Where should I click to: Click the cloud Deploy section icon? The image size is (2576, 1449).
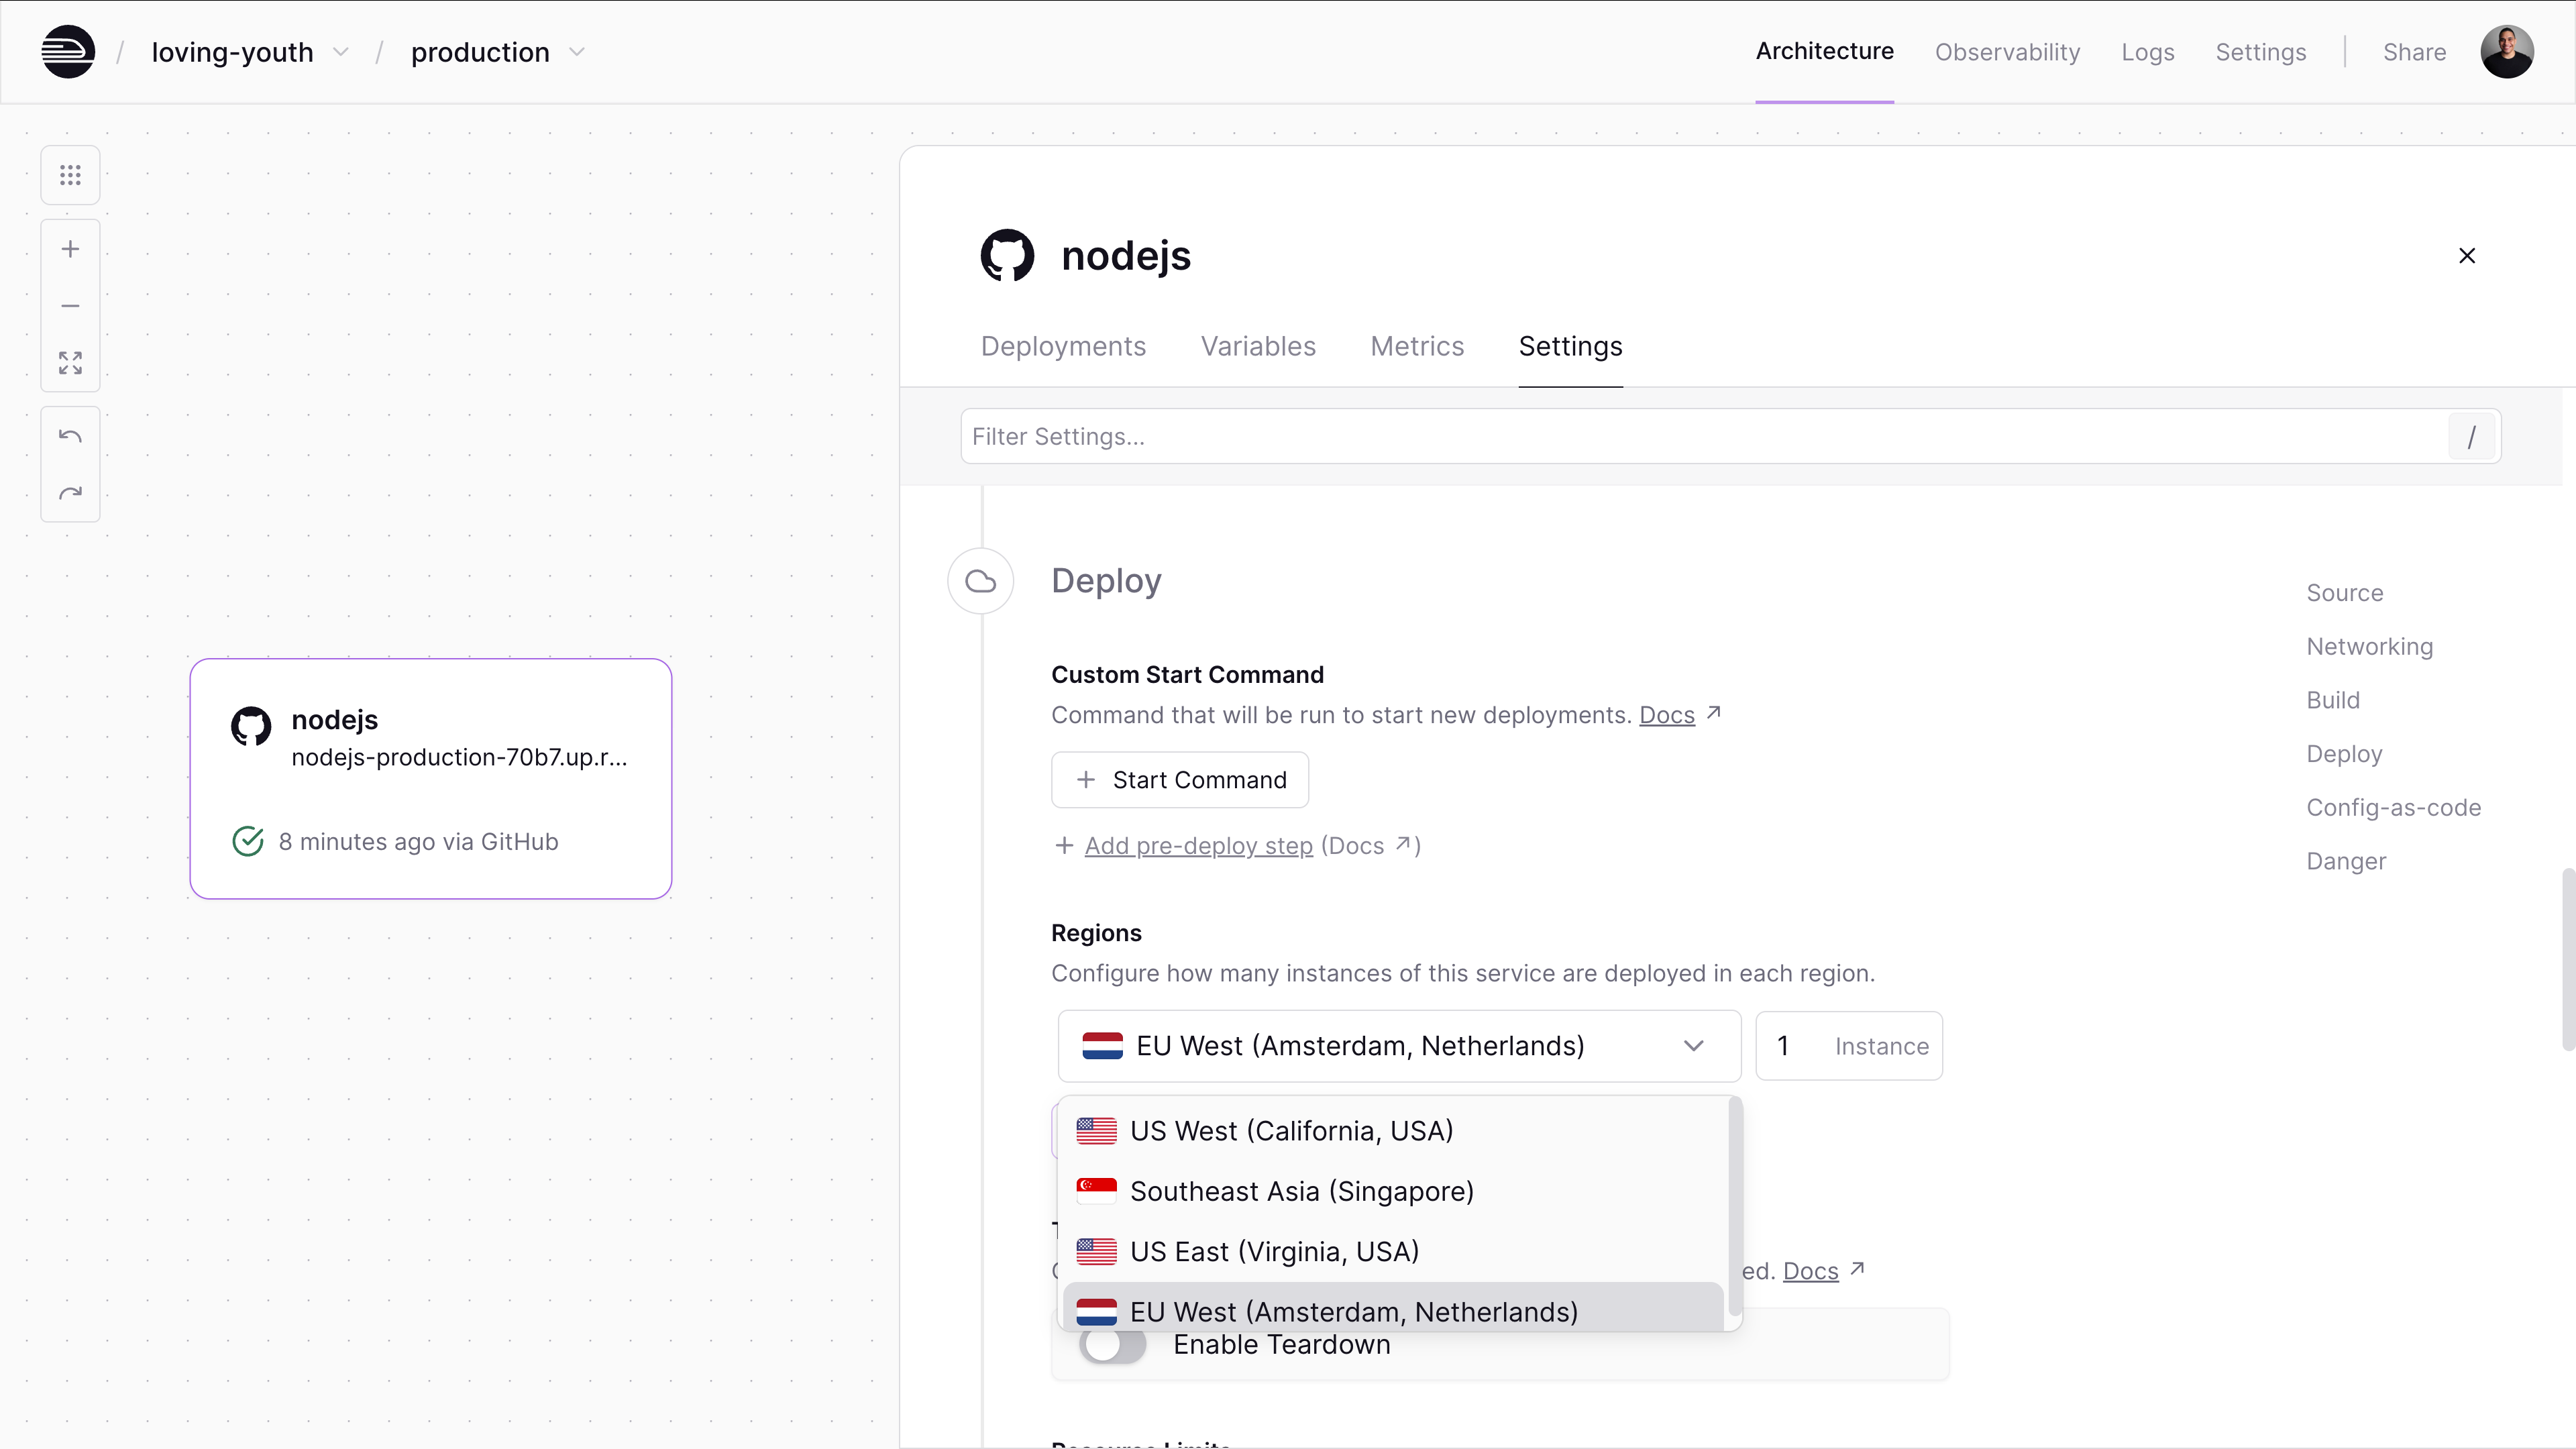point(981,581)
